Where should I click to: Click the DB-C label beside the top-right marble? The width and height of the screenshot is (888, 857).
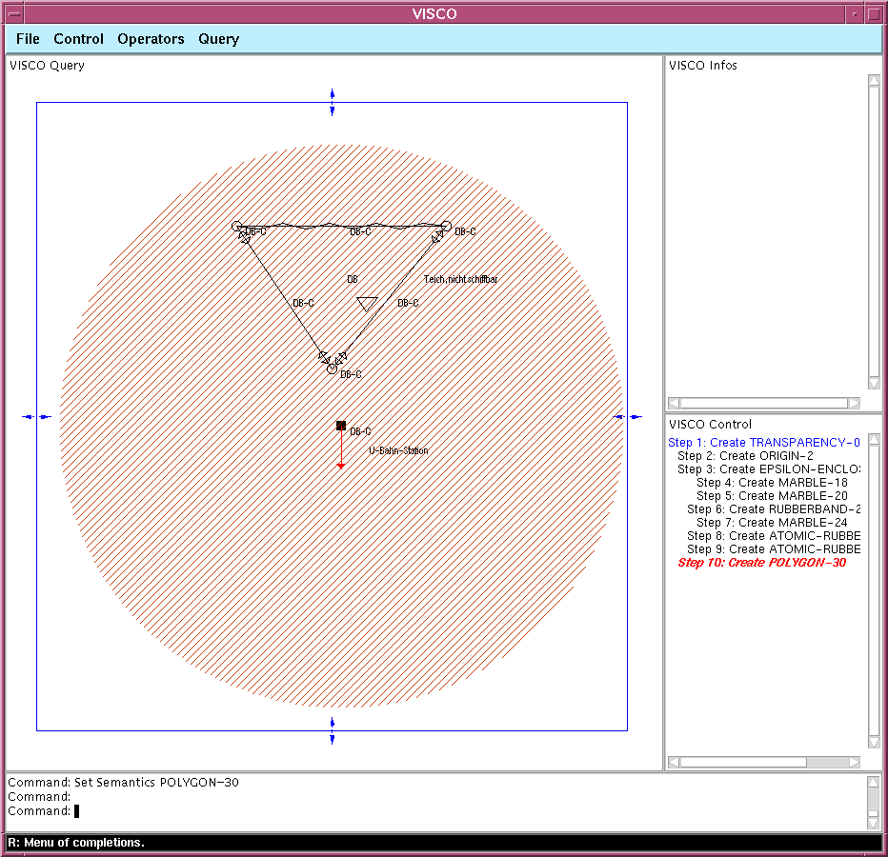click(x=465, y=231)
